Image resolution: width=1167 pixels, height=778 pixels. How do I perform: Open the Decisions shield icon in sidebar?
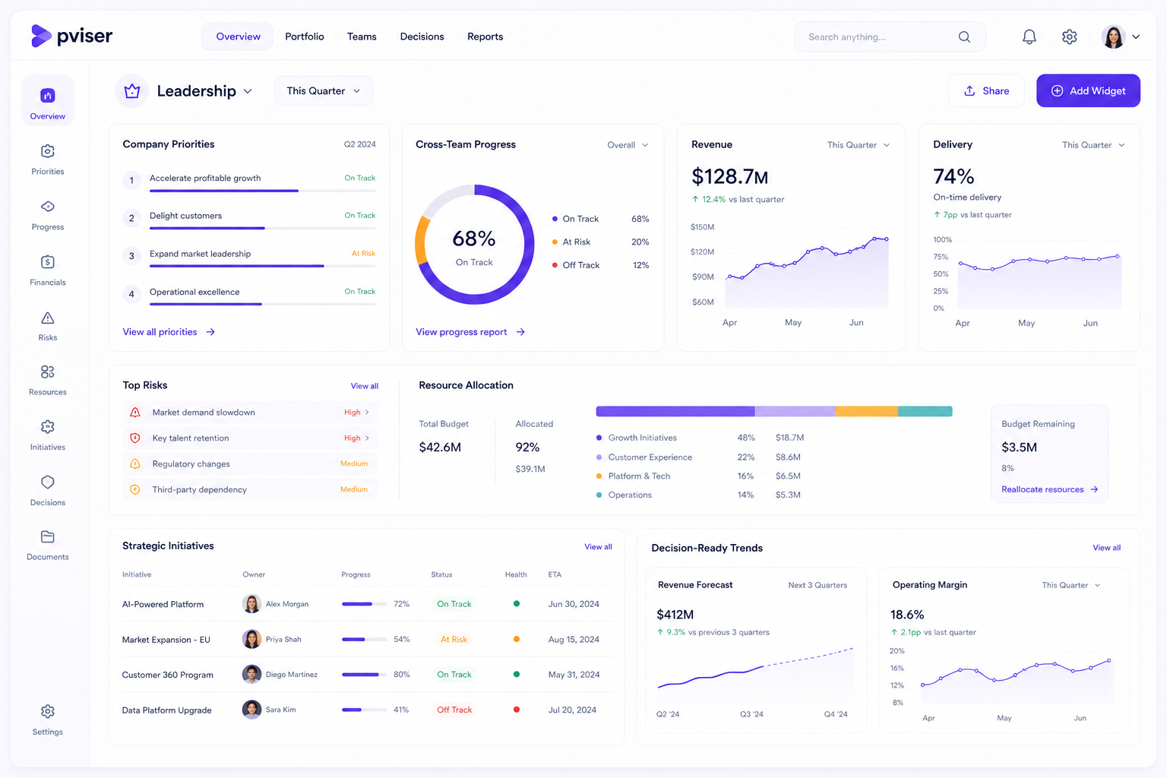(x=47, y=482)
